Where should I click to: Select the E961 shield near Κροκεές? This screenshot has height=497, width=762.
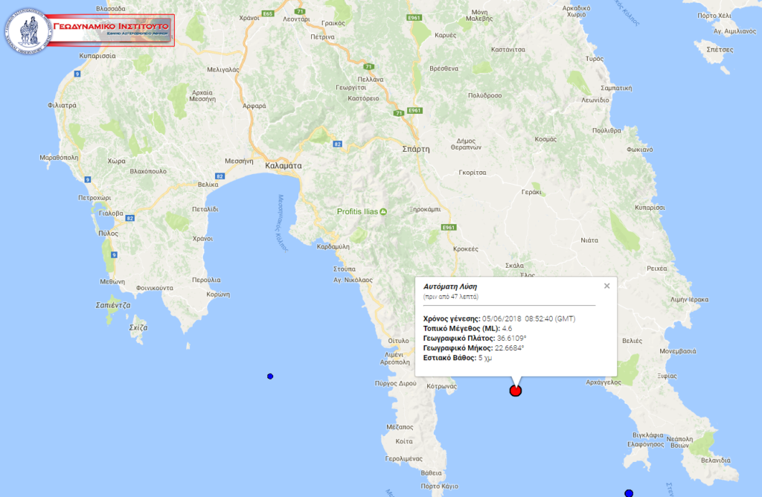point(449,228)
